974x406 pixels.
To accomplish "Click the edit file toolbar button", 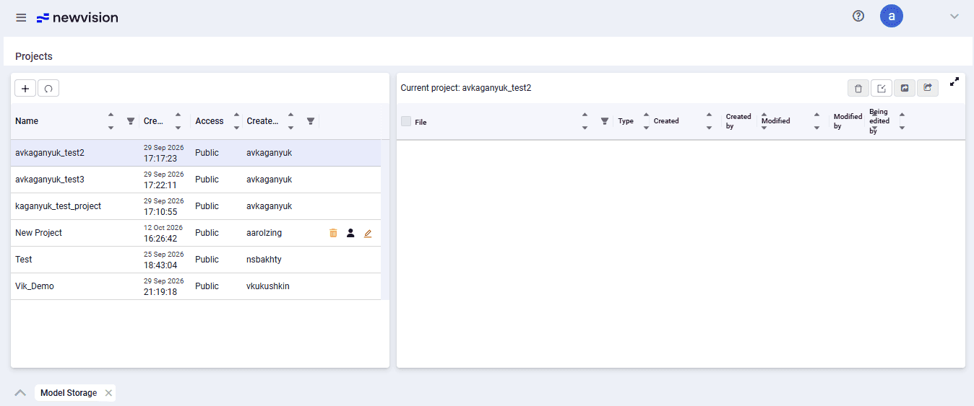I will pos(882,88).
